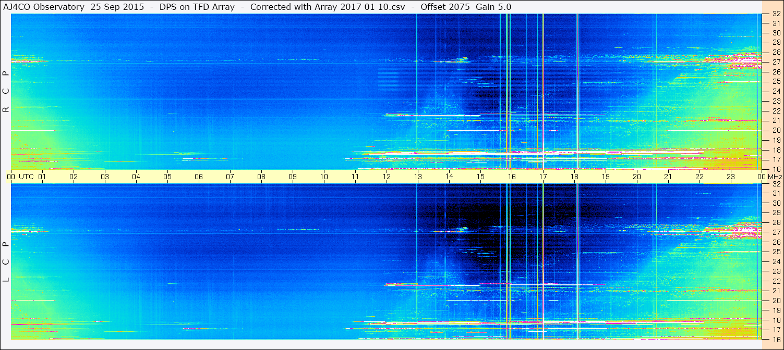Click the 20 MHz tick in RCP panel
This screenshot has width=784, height=350.
tap(776, 130)
